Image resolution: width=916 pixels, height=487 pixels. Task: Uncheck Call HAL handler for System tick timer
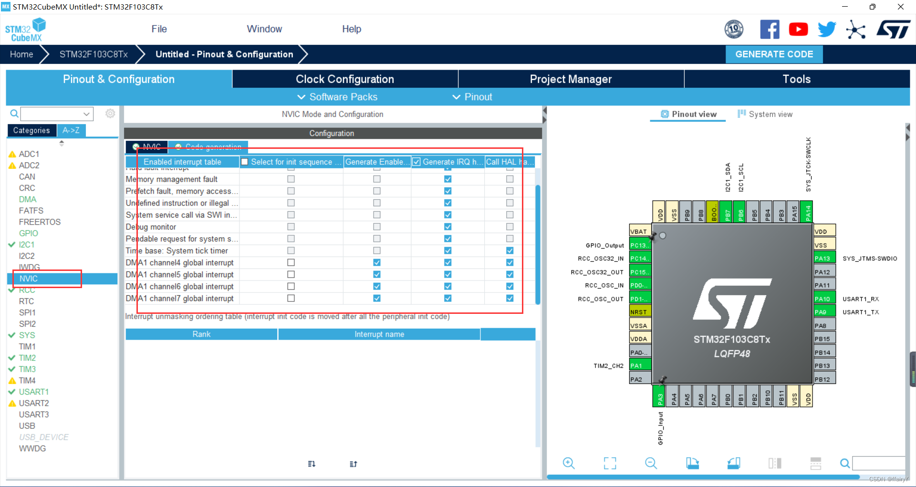pyautogui.click(x=510, y=250)
